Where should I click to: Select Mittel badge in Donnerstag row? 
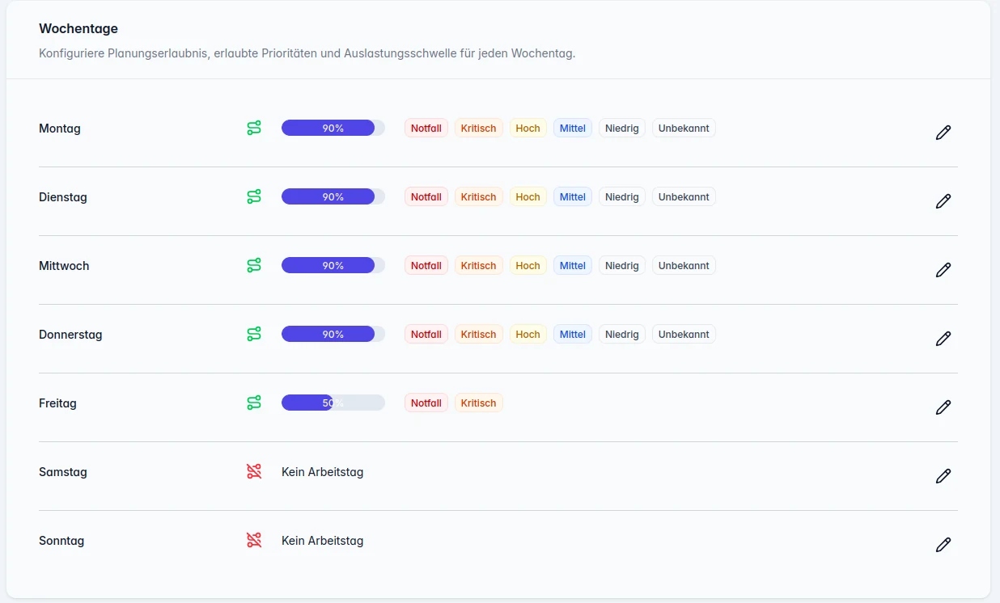[x=573, y=334]
